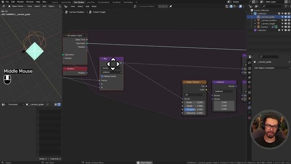291x164 pixels.
Task: Open the node editor Add menu
Action: [x=87, y=6]
